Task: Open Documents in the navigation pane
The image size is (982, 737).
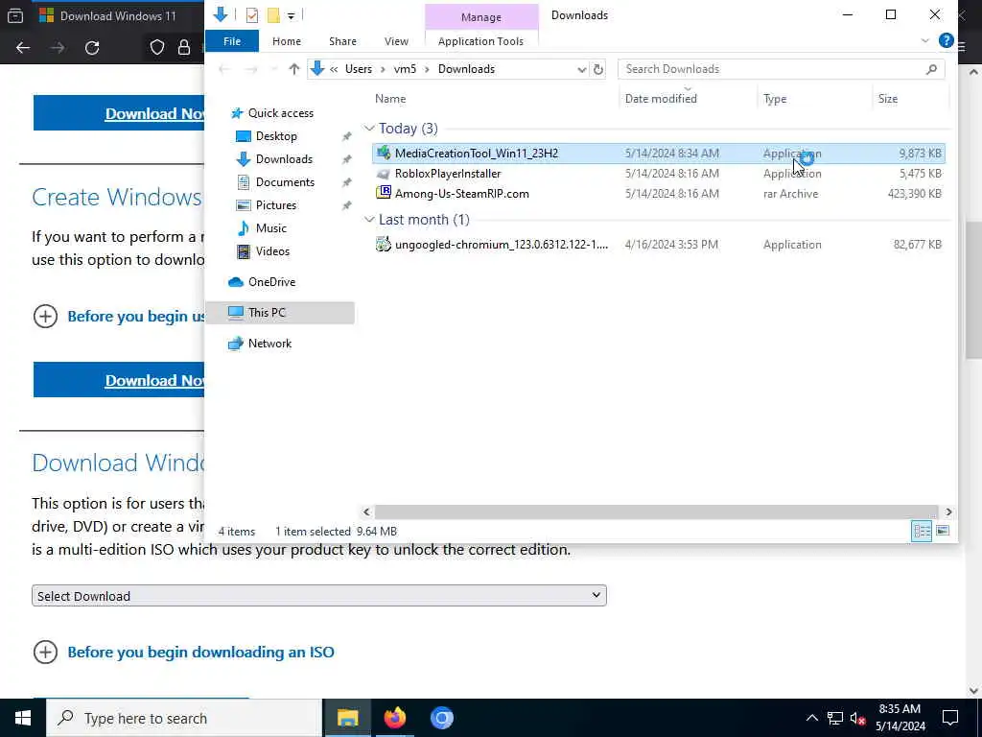Action: coord(285,182)
